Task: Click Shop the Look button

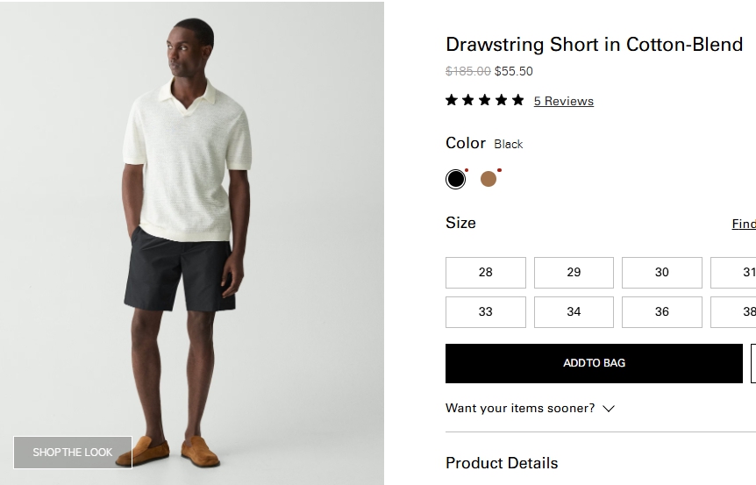Action: coord(73,453)
